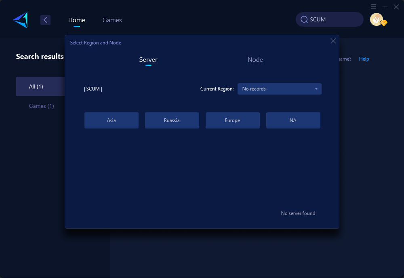Go back using the arrow button

45,20
